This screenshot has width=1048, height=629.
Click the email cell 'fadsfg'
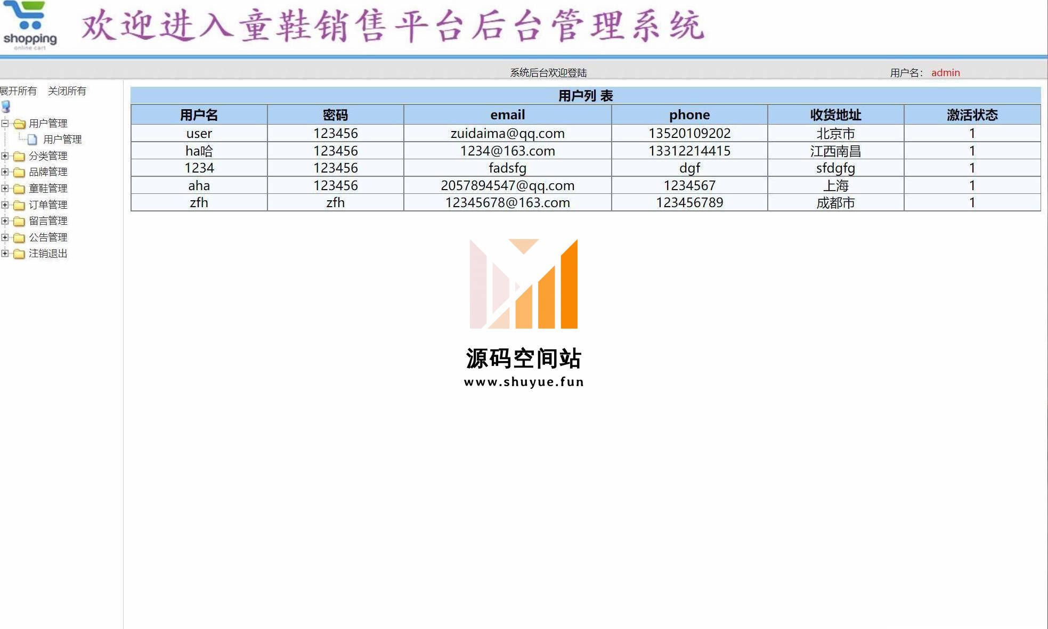pyautogui.click(x=507, y=168)
